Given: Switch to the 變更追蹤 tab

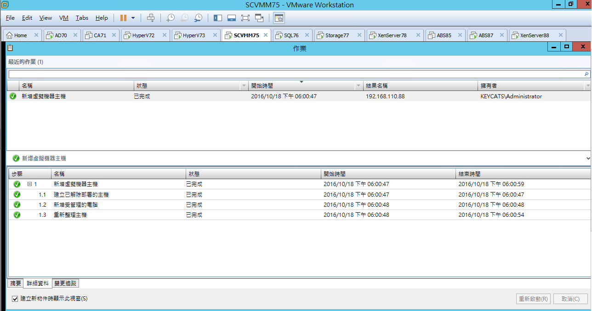Looking at the screenshot, I should click(x=65, y=283).
